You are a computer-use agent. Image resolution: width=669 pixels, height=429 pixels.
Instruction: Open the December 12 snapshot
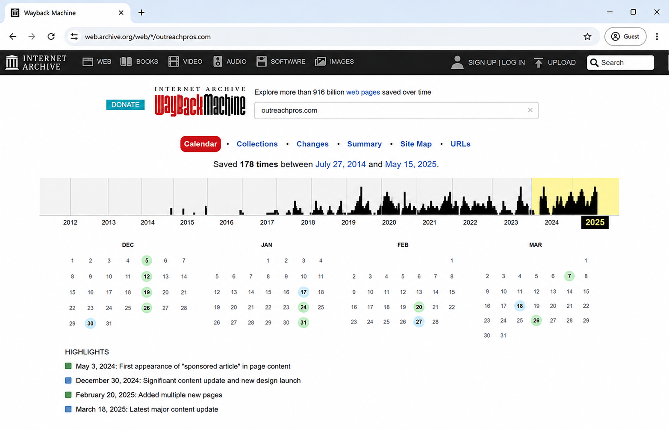coord(147,277)
